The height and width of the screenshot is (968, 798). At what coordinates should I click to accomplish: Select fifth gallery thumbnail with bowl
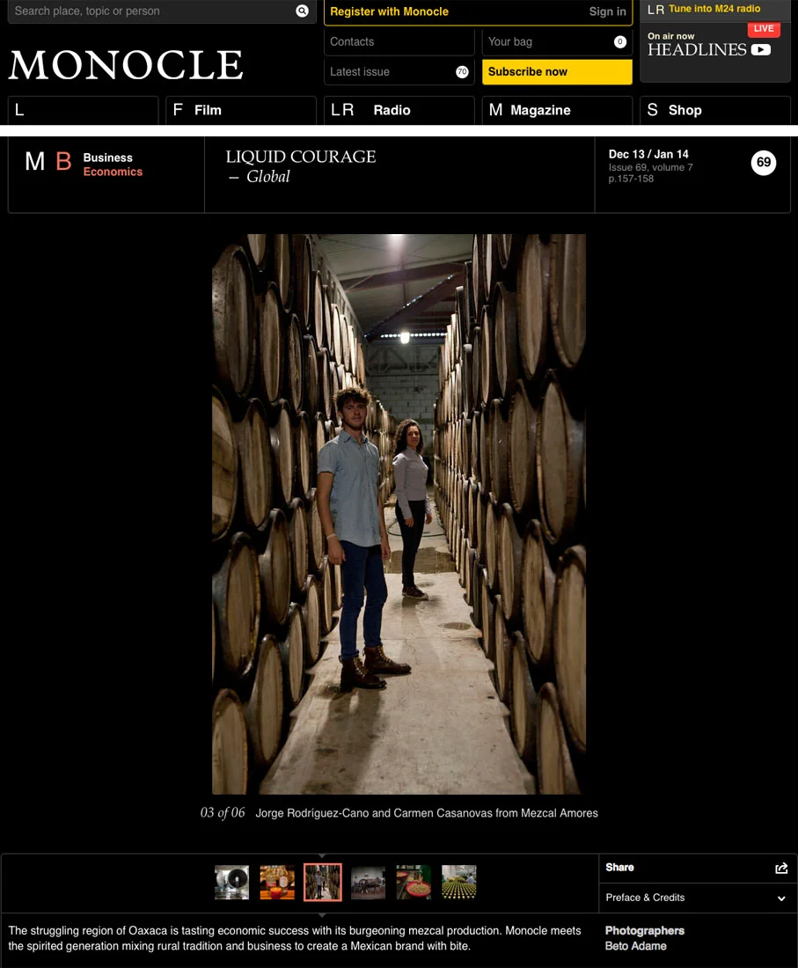tap(414, 882)
